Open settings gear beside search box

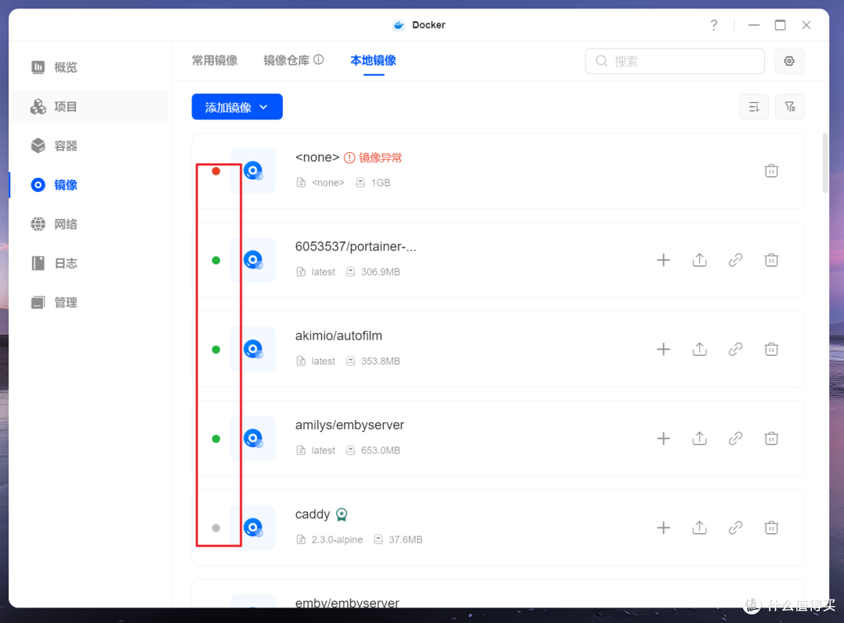(789, 61)
